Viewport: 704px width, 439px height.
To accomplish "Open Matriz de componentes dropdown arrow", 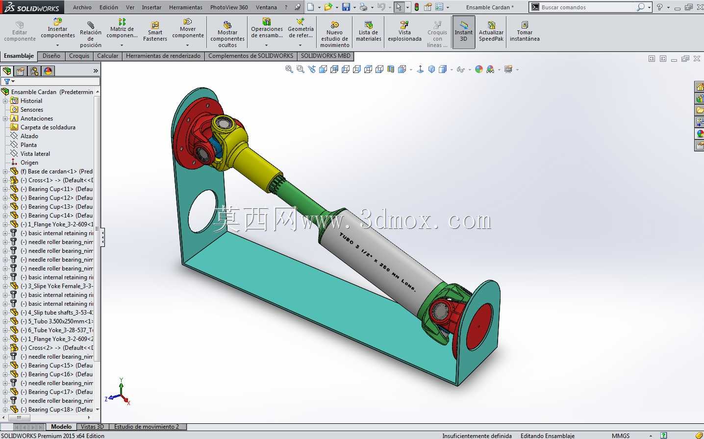I will pyautogui.click(x=122, y=45).
